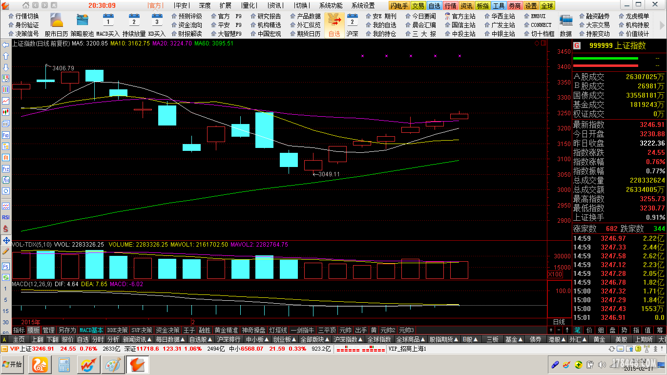Image resolution: width=667 pixels, height=375 pixels.
Task: Open the 今日要闻 news link
Action: tap(420, 16)
